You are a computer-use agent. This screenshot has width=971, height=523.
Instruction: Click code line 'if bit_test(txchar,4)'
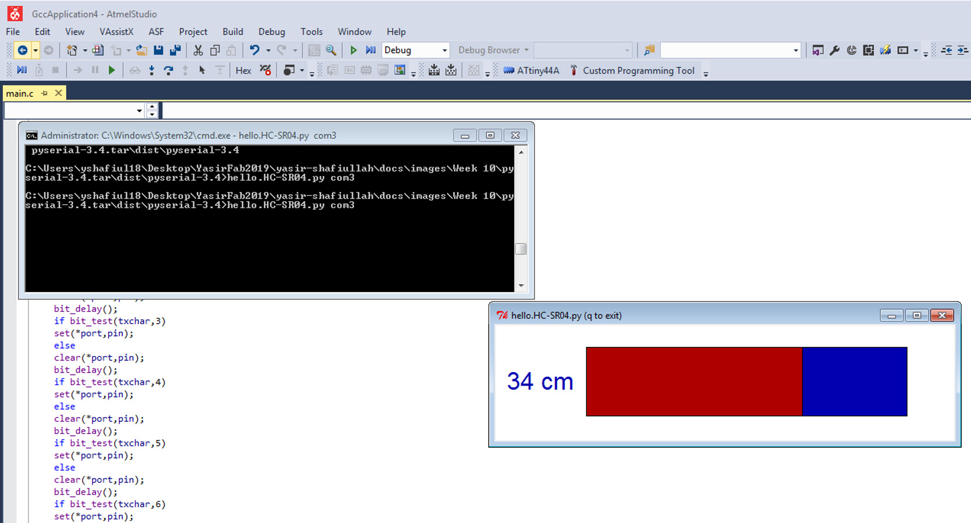tap(110, 382)
